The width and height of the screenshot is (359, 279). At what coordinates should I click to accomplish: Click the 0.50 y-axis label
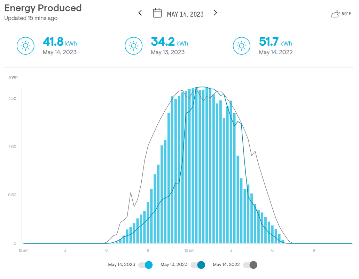tap(12, 195)
